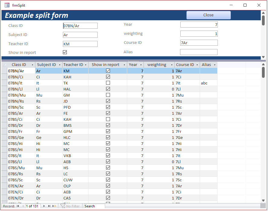Focus the Teacher ID field containing KM

pyautogui.click(x=80, y=44)
